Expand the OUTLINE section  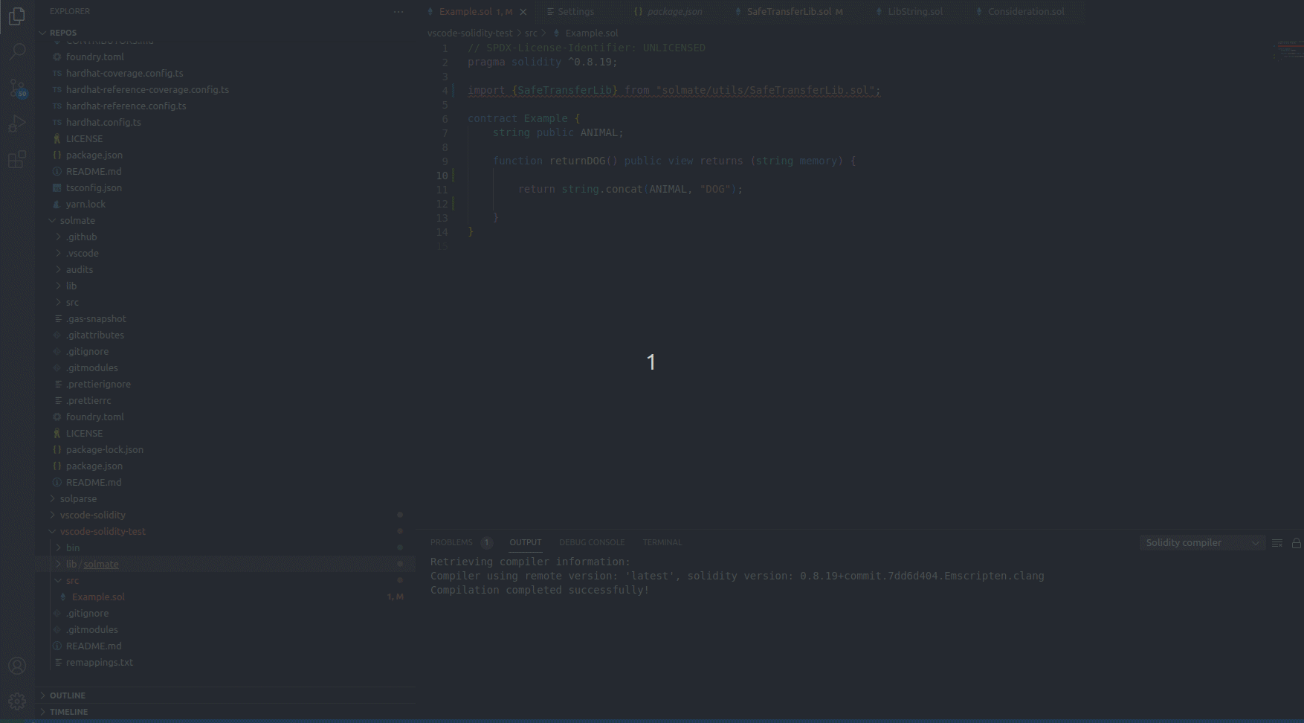[68, 695]
